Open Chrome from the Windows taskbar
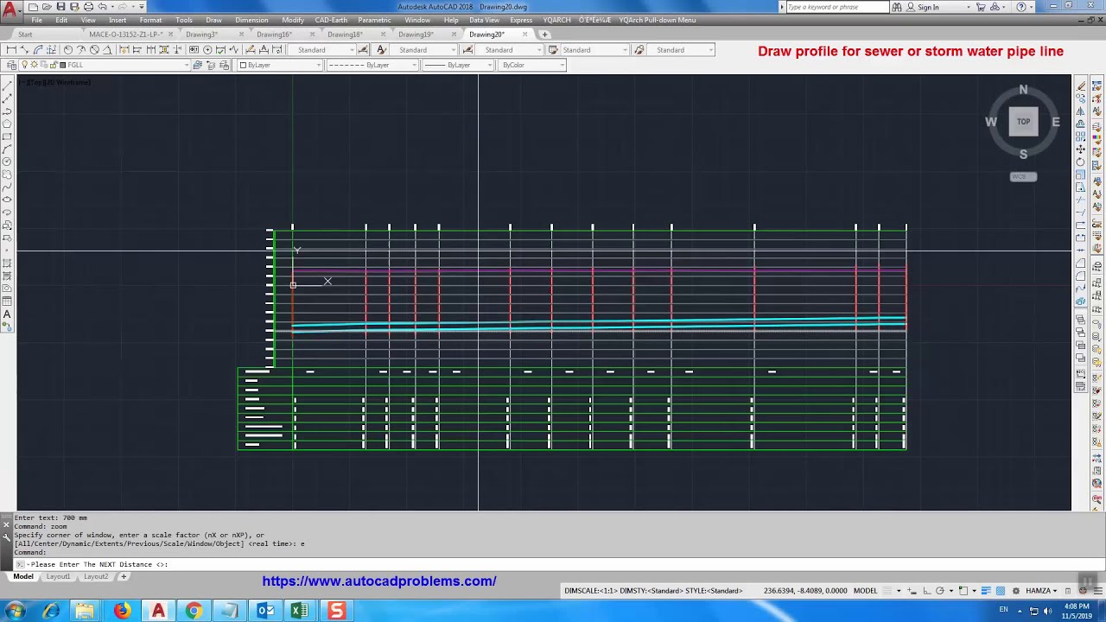The width and height of the screenshot is (1106, 622). coord(194,611)
